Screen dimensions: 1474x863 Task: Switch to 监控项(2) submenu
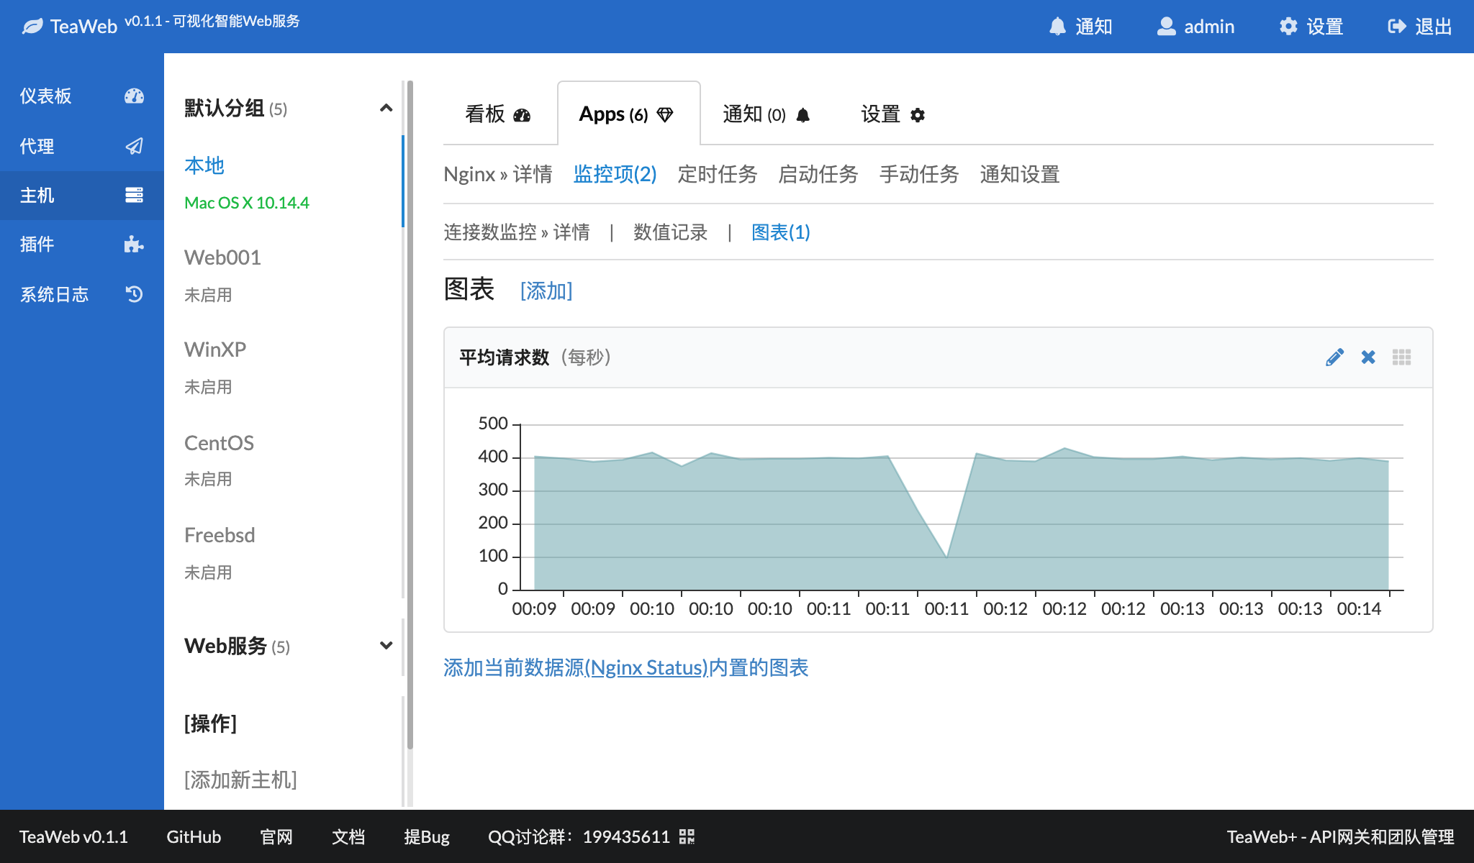tap(615, 174)
